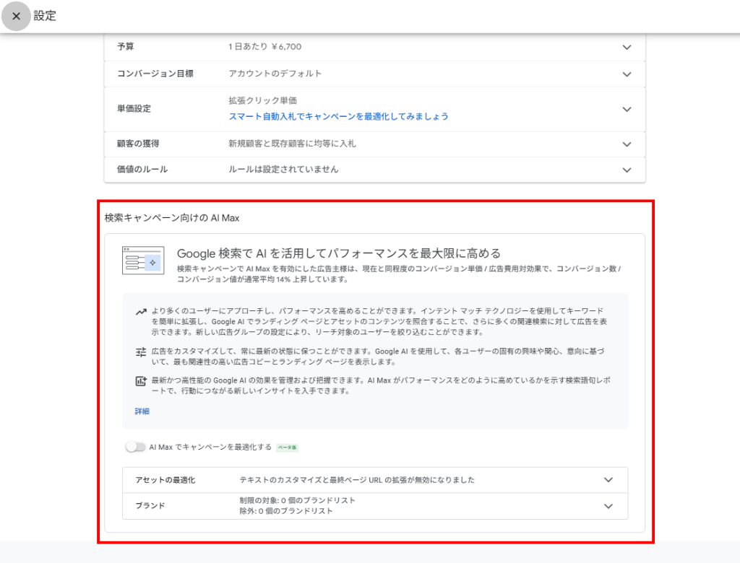This screenshot has width=740, height=563.
Task: Select the 予算 row label
Action: pos(126,47)
